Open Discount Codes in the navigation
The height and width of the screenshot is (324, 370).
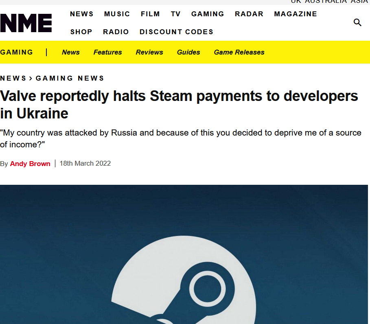(176, 32)
